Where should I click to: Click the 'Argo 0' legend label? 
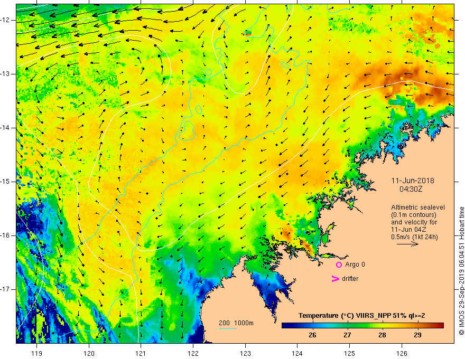(355, 264)
